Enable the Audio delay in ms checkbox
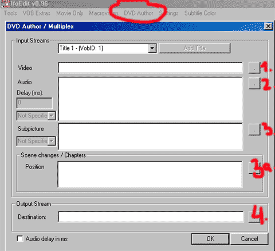Screen dimensions: 275x251 coord(20,238)
